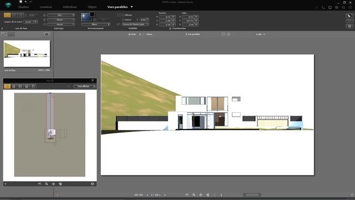Switch to the Lumières tab
Image resolution: width=355 pixels, height=200 pixels.
[x=45, y=7]
